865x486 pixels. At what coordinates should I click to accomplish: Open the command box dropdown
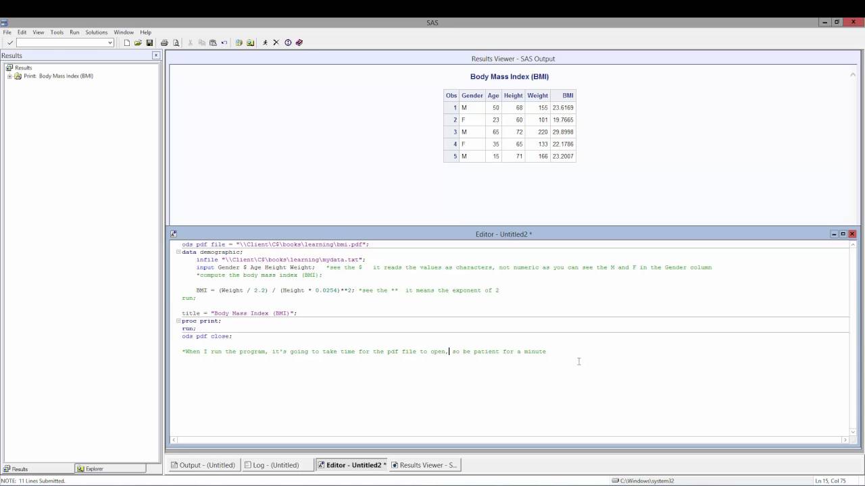(x=110, y=43)
